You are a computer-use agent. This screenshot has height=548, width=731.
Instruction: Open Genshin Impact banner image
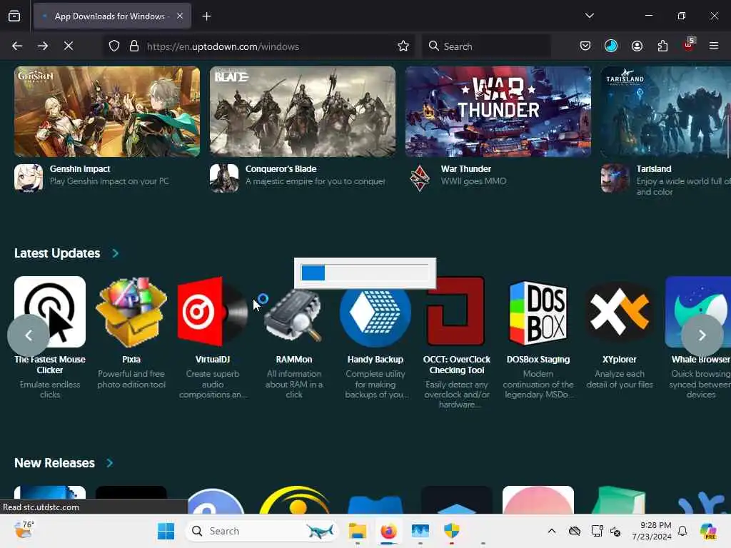(107, 111)
